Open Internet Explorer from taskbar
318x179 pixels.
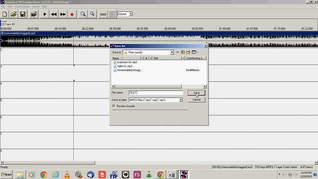pos(55,175)
